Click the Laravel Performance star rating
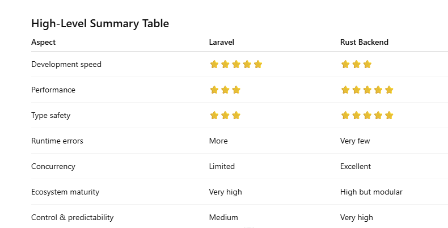 225,90
